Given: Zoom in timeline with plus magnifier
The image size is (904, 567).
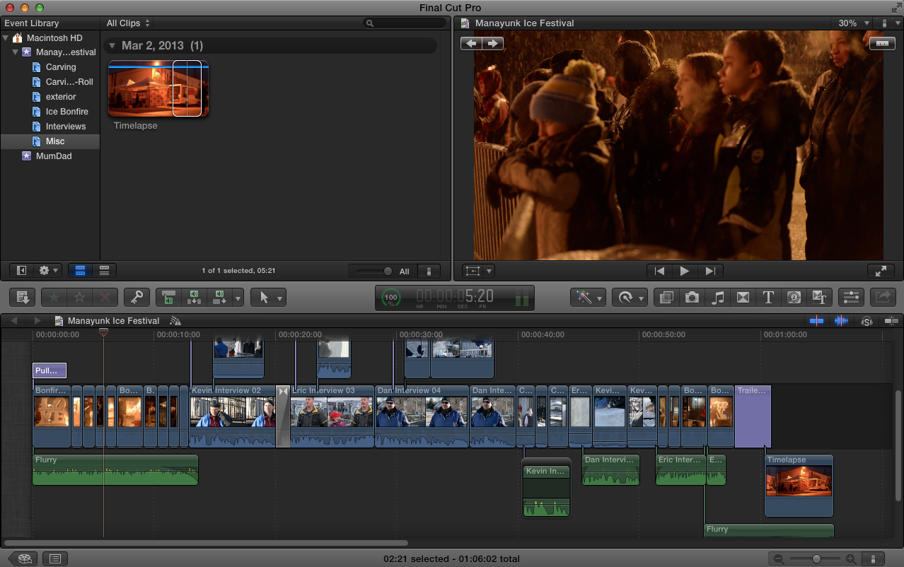Looking at the screenshot, I should (851, 559).
